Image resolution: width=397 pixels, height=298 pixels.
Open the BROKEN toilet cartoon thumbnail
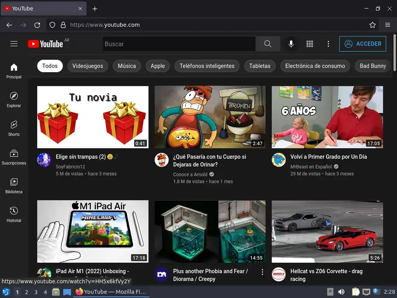pos(210,117)
